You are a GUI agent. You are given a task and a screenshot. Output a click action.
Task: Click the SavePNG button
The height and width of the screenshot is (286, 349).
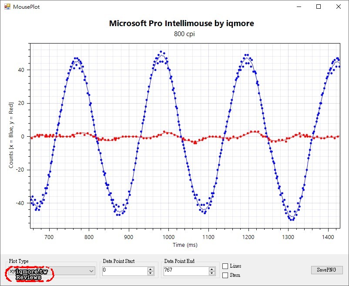[x=326, y=270]
